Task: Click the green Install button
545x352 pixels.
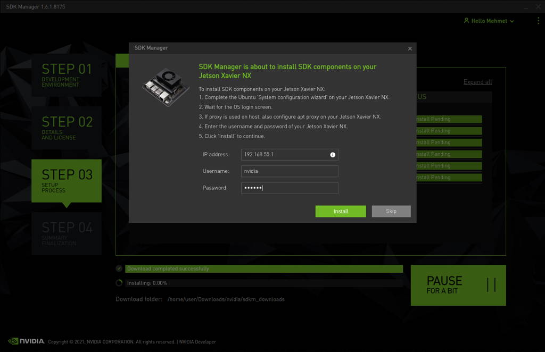Action: [x=341, y=212]
